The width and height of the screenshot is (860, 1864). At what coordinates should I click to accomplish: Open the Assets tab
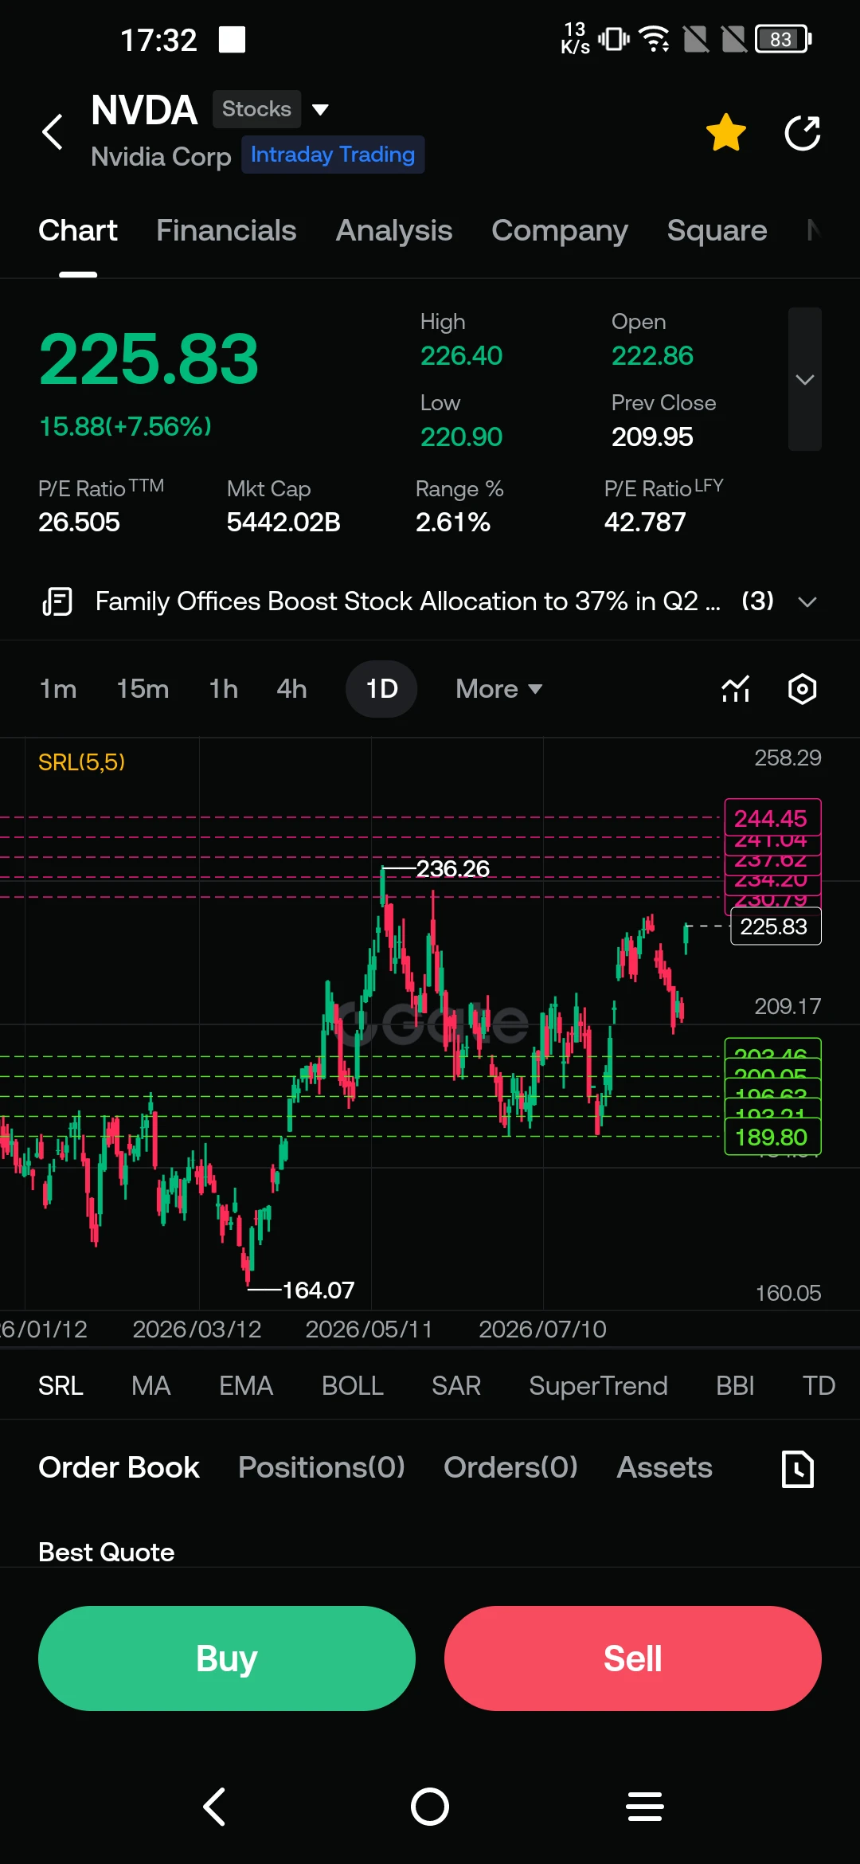(x=665, y=1467)
